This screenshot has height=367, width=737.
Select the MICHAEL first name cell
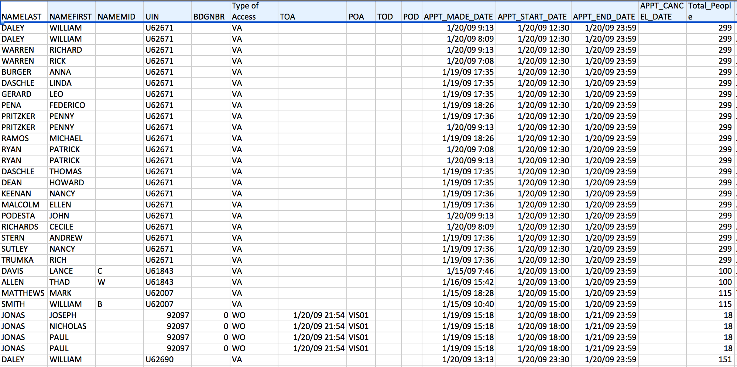(72, 139)
